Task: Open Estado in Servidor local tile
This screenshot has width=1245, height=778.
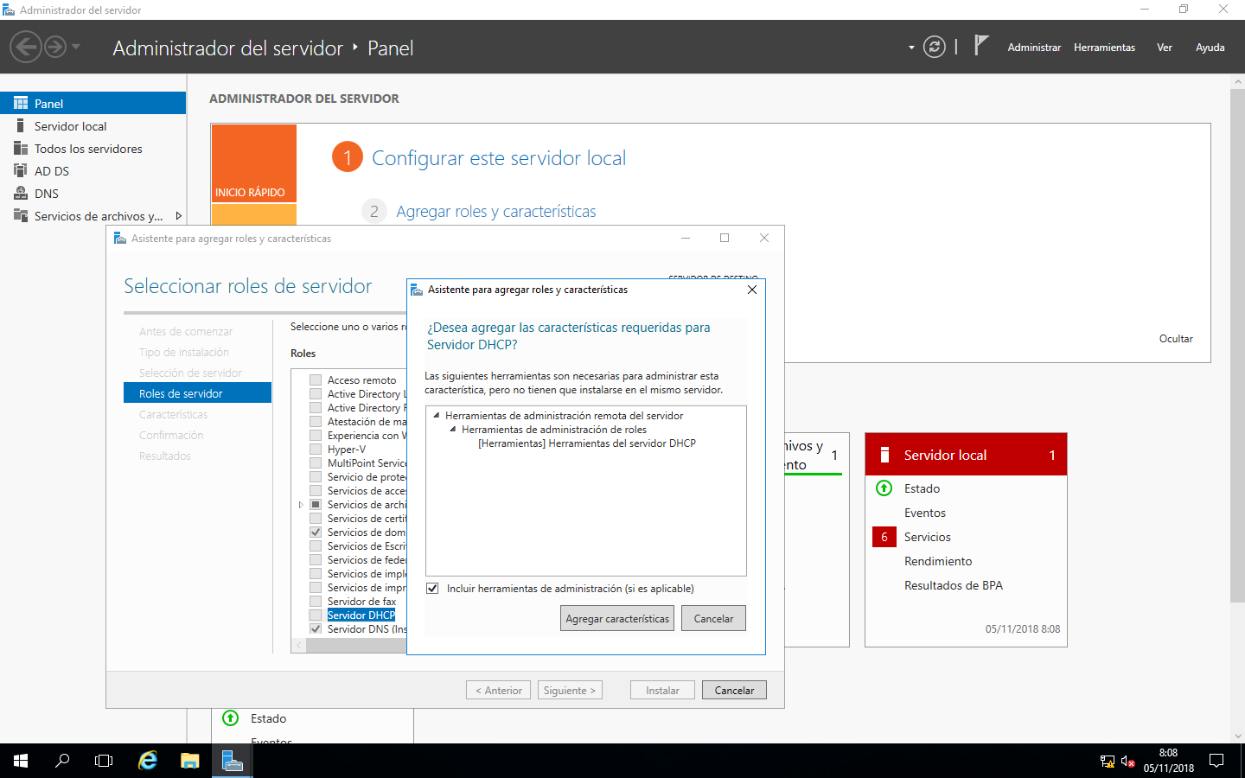Action: pos(922,488)
